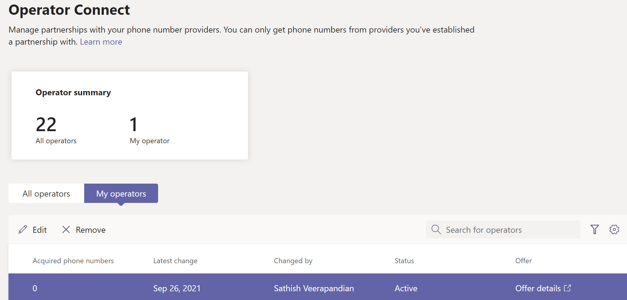
Task: Open the Offer details link
Action: 538,288
